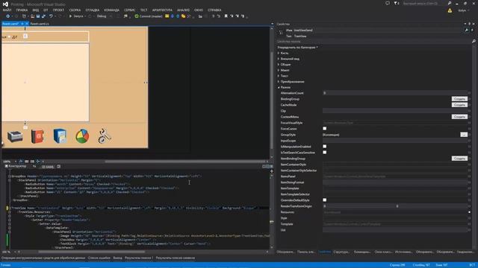This screenshot has width=478, height=268.
Task: Click the Uid property input field
Action: (394, 230)
